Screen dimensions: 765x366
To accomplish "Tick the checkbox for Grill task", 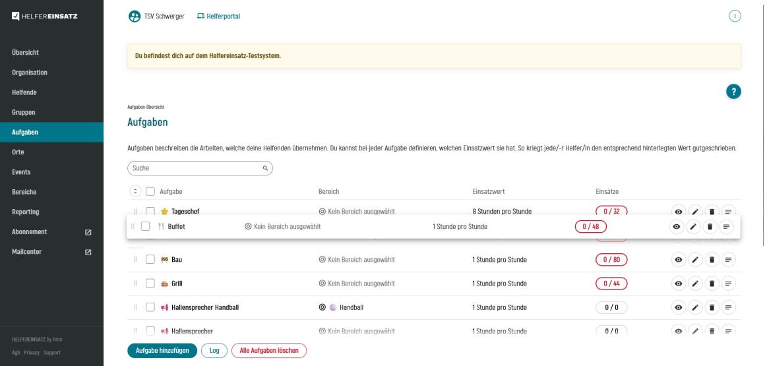I will (150, 284).
